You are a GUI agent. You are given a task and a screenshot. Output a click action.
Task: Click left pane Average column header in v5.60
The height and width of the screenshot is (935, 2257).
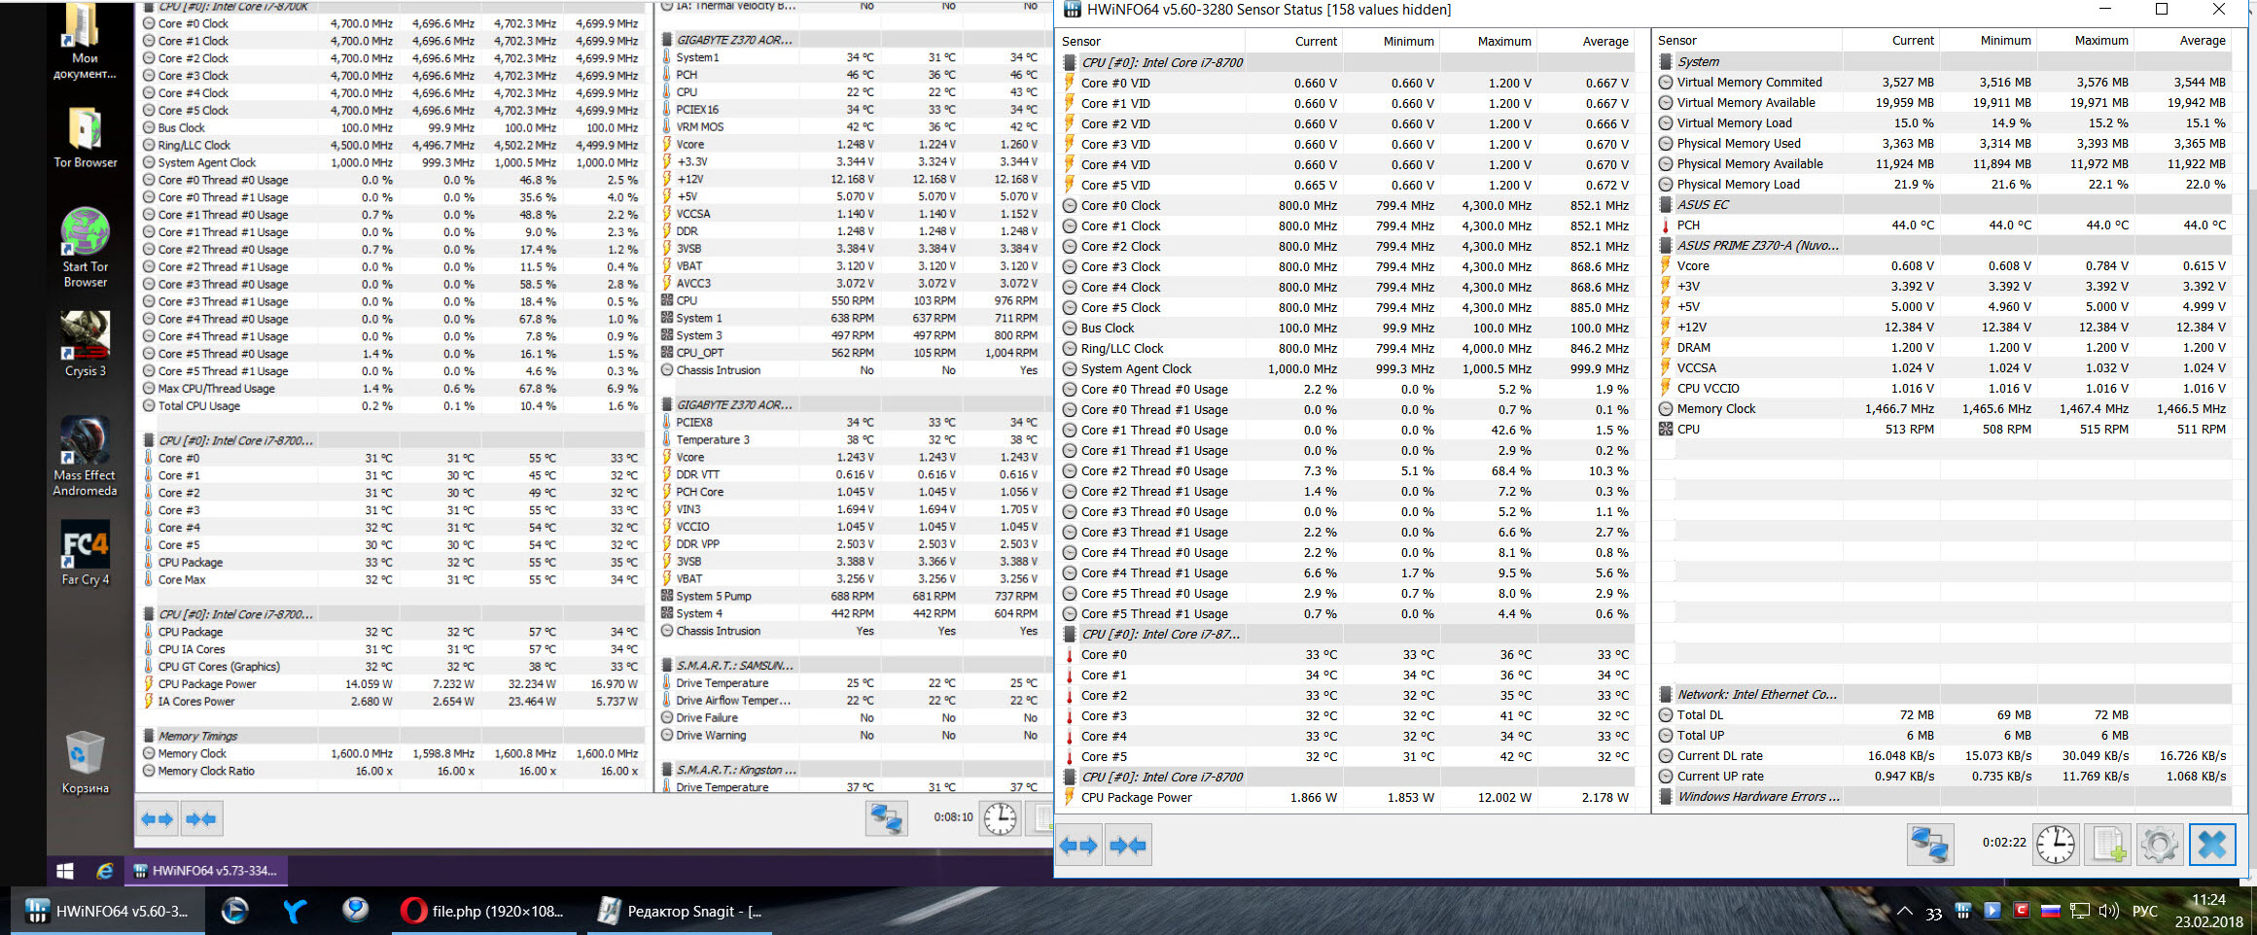[1585, 41]
